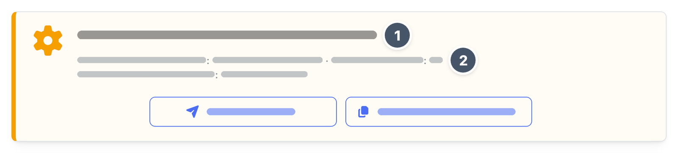Click the blue paper plane send icon

(193, 112)
